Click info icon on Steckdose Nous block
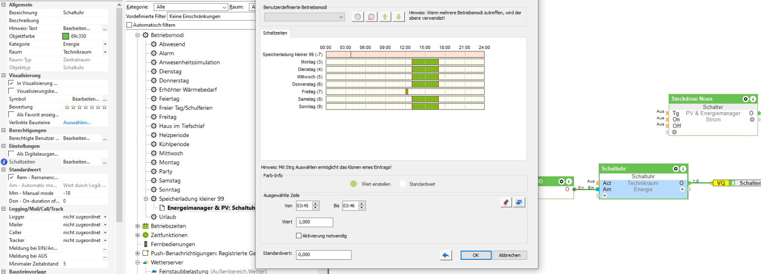Screen dimensions: 761x274 click(x=753, y=99)
